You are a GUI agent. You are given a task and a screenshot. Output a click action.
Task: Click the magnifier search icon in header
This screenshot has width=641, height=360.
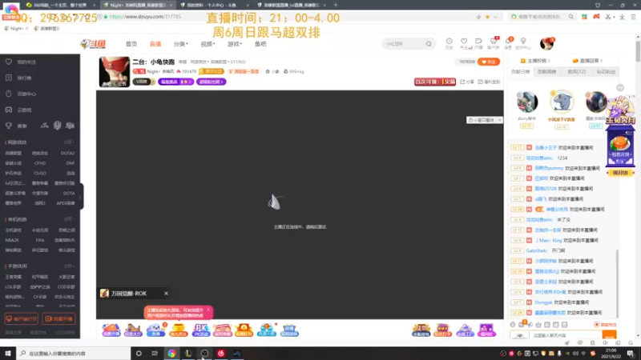429,44
